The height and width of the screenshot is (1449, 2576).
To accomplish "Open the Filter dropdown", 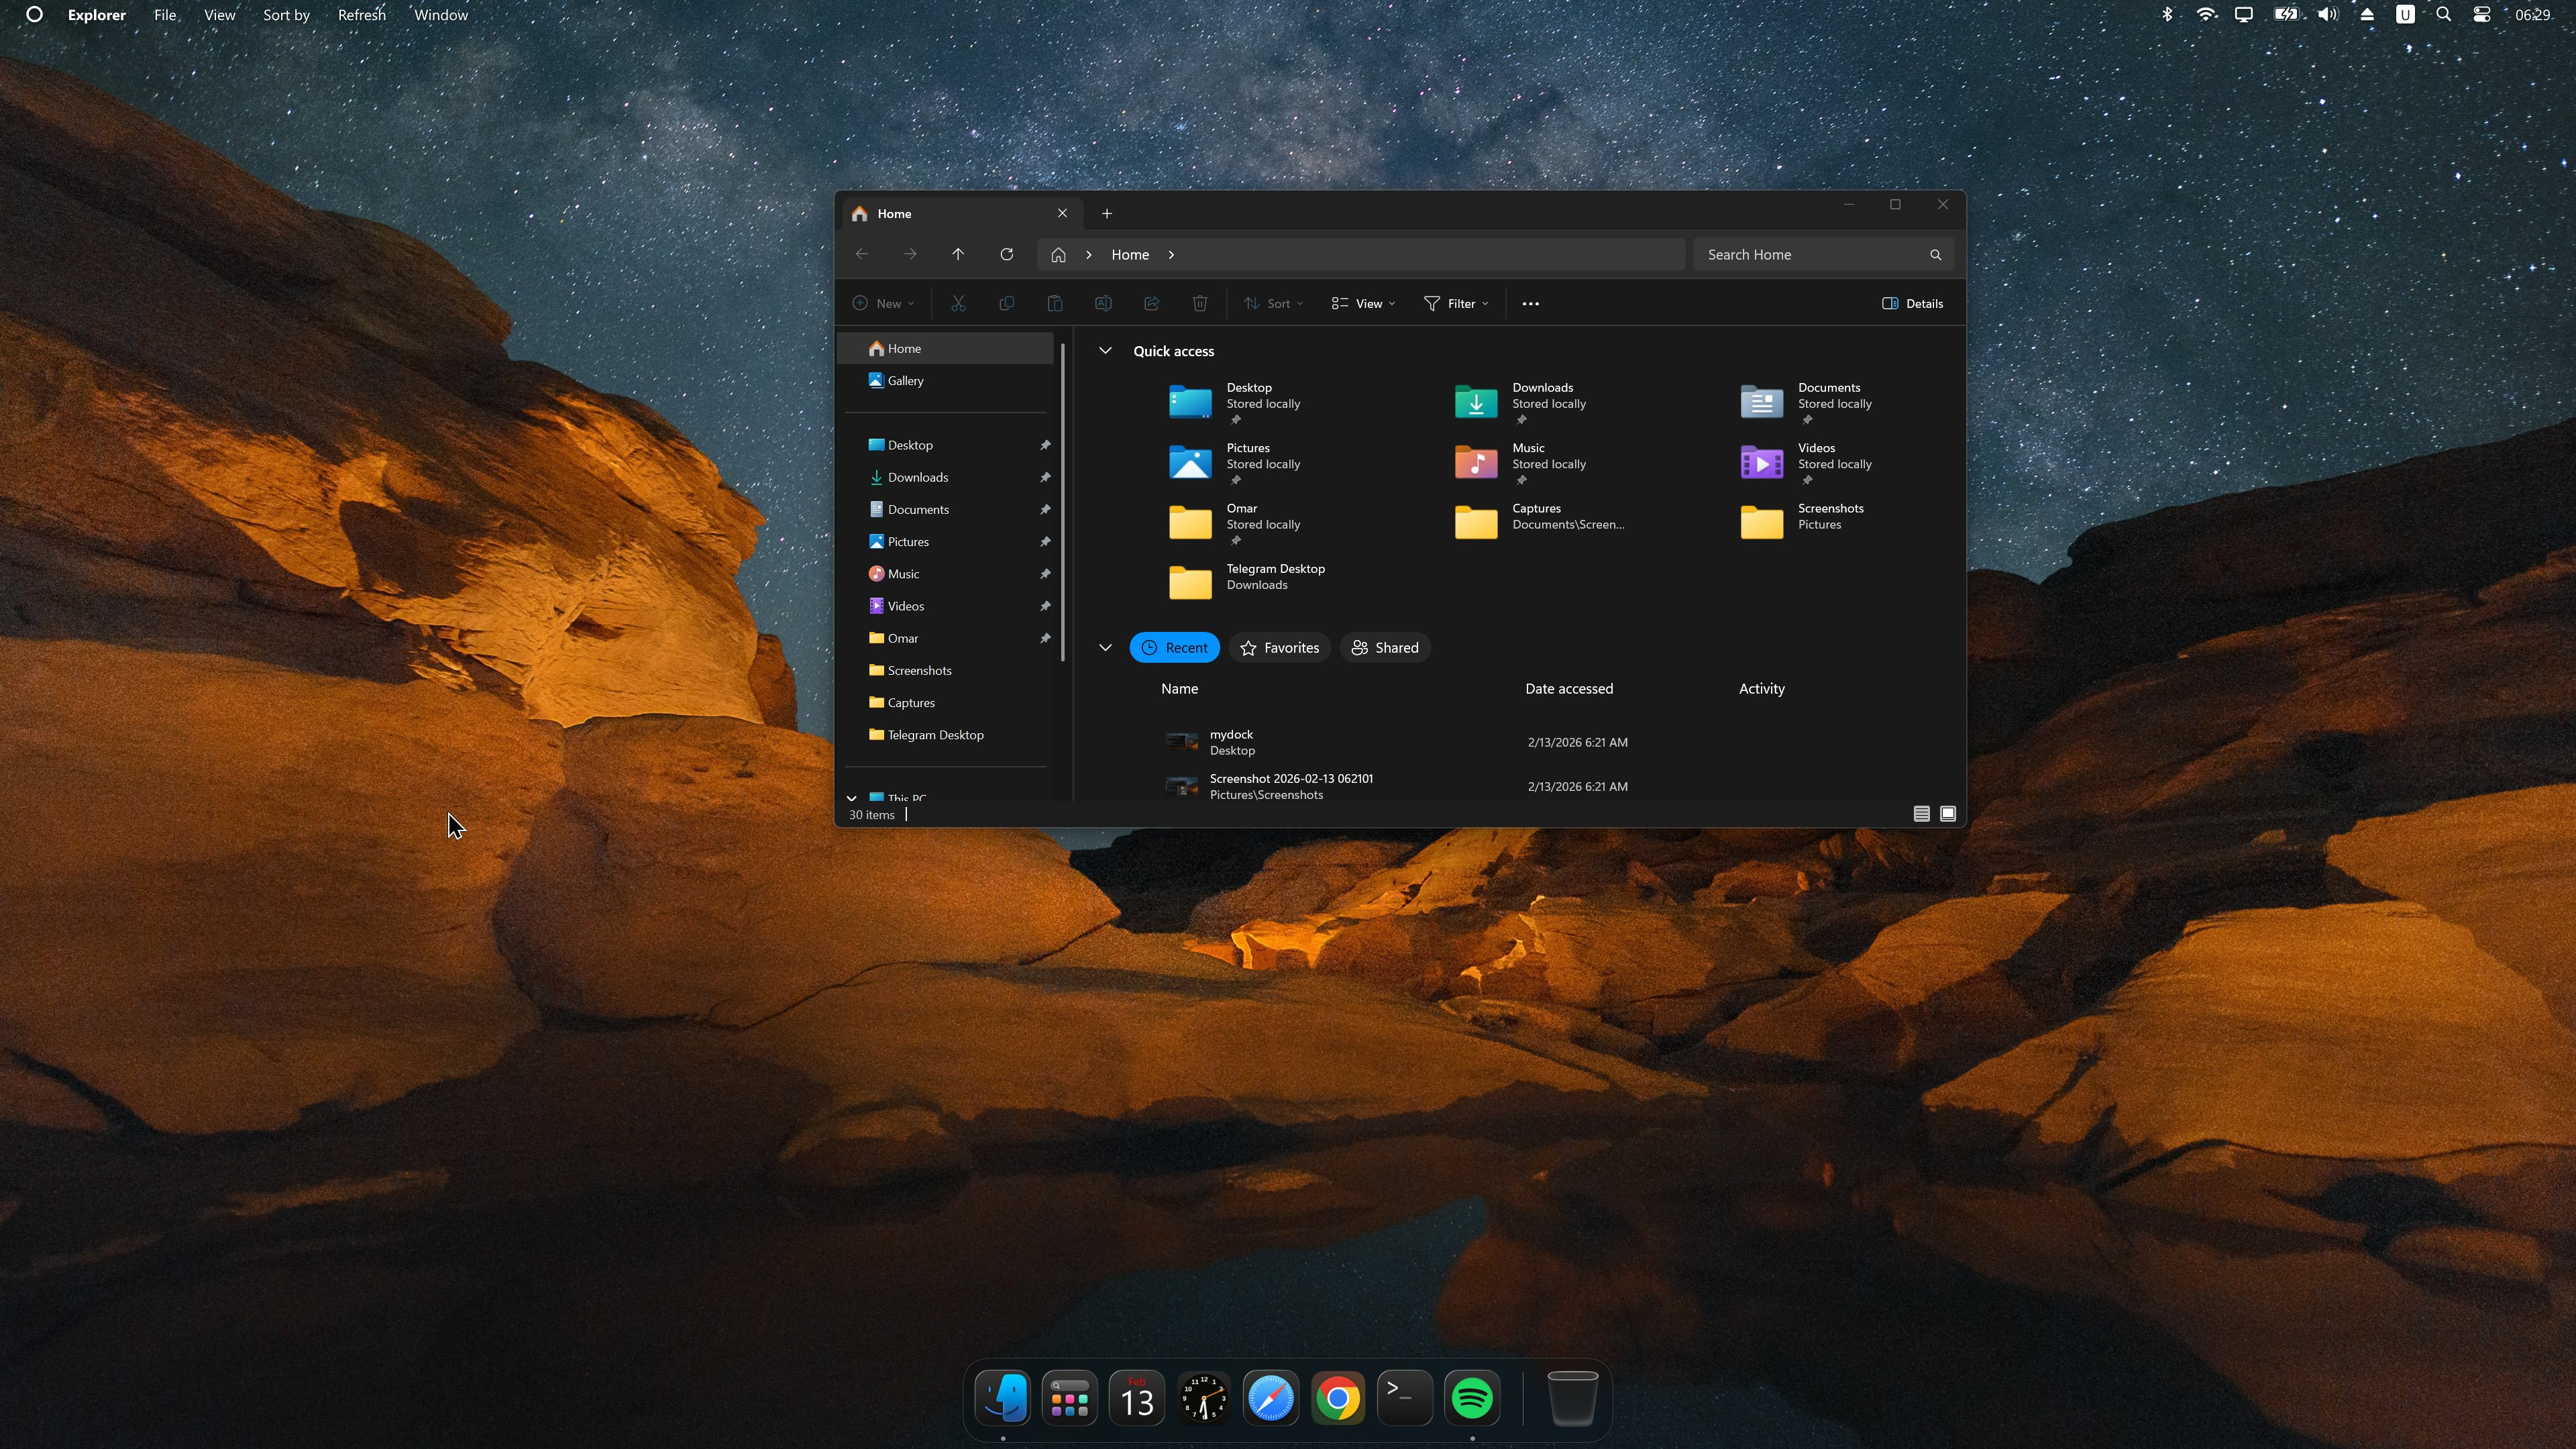I will coord(1456,303).
